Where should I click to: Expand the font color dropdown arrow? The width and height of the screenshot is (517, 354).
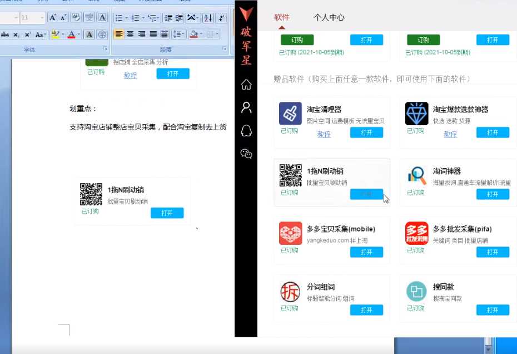pyautogui.click(x=79, y=35)
